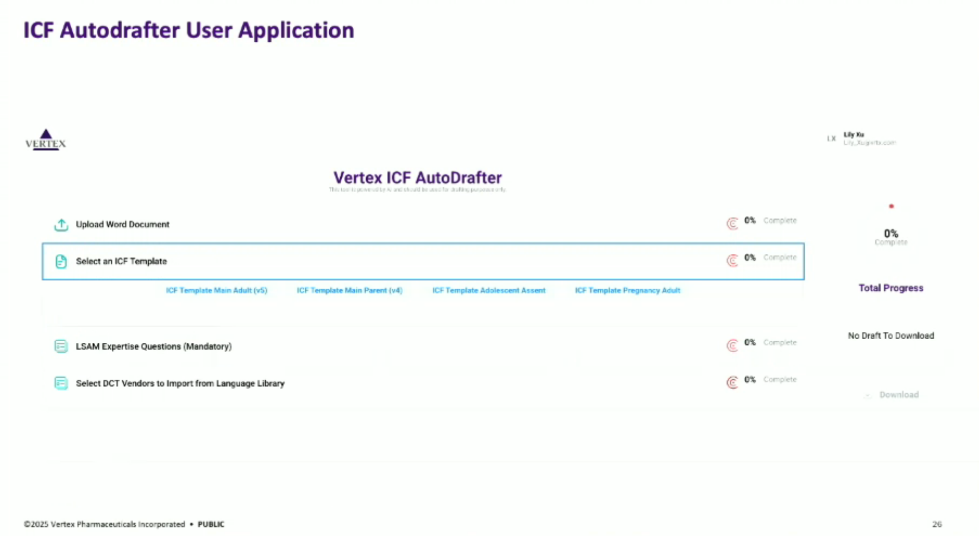979x536 pixels.
Task: Click the list icon beside Select DCT Vendors
Action: (61, 383)
